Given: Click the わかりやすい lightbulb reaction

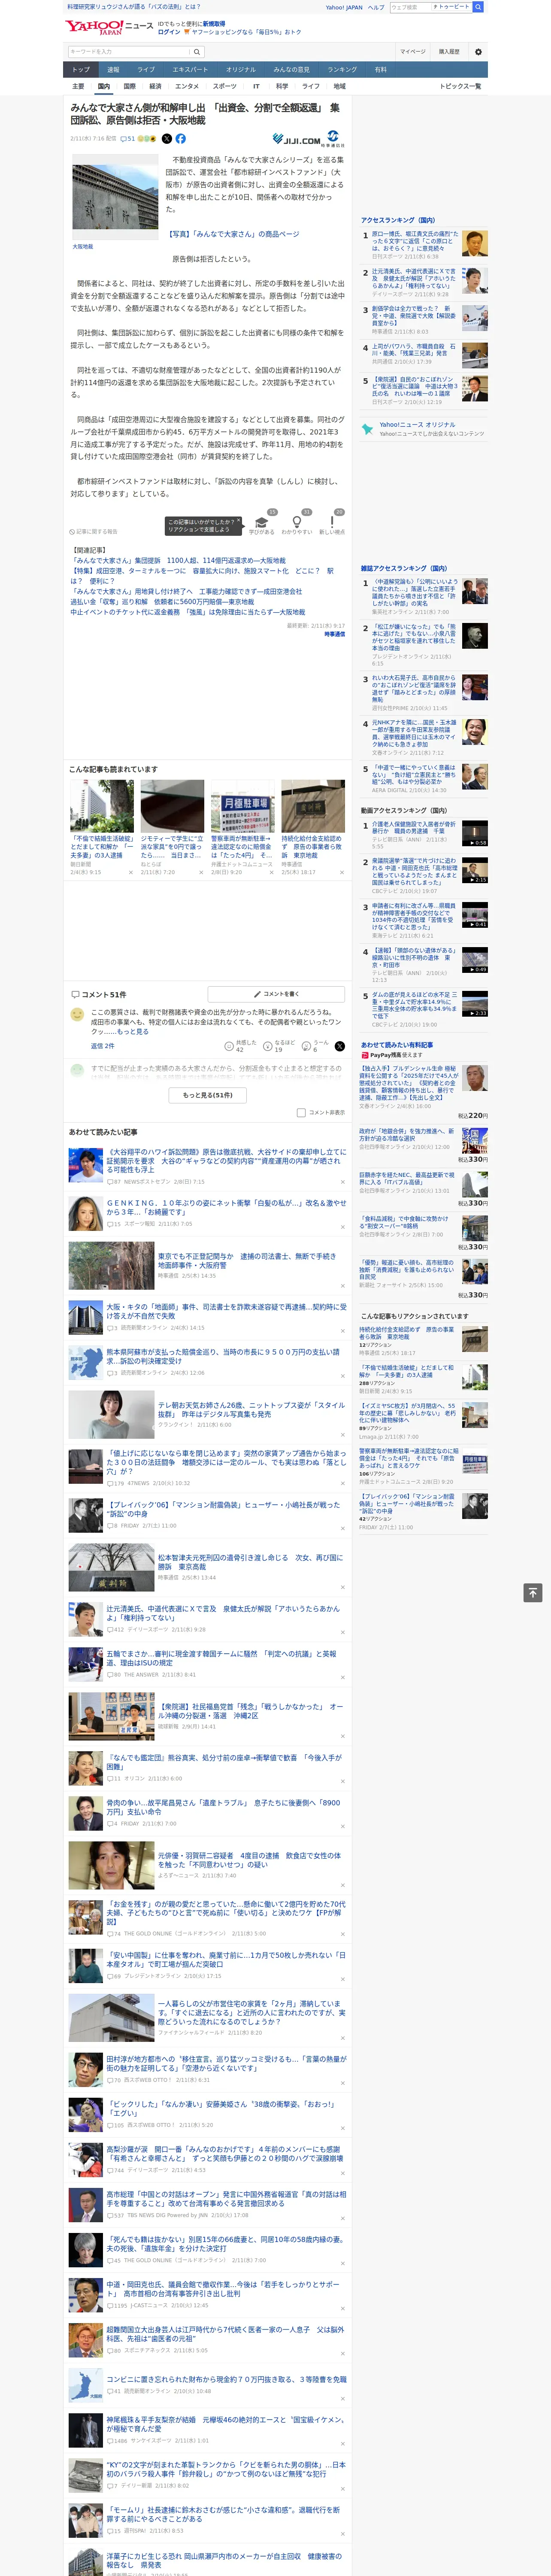Looking at the screenshot, I should (297, 523).
